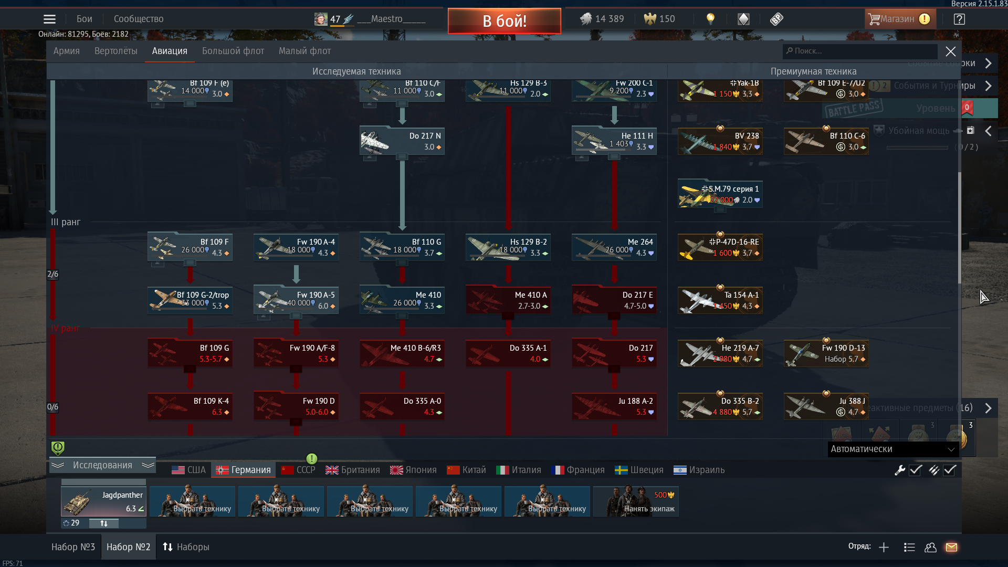This screenshot has height=567, width=1008.
Task: Switch to the Большой флот tab
Action: (233, 51)
